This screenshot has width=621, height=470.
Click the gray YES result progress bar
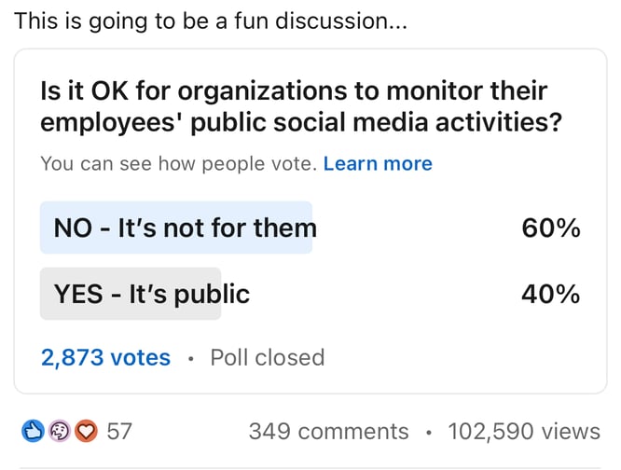click(131, 294)
